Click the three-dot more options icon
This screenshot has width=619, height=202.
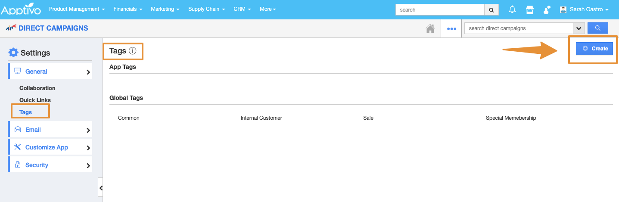pos(451,29)
